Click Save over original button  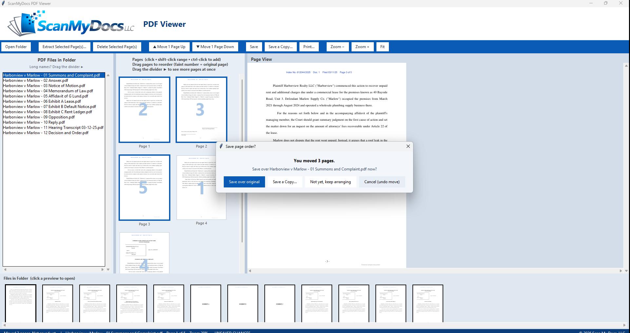[x=244, y=182]
